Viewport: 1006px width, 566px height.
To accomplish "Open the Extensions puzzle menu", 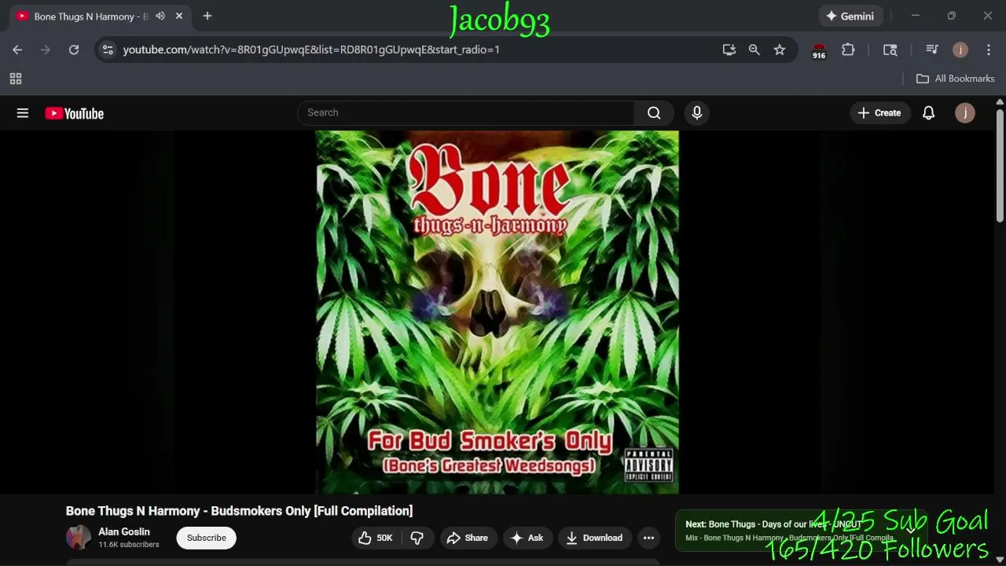I will click(848, 50).
